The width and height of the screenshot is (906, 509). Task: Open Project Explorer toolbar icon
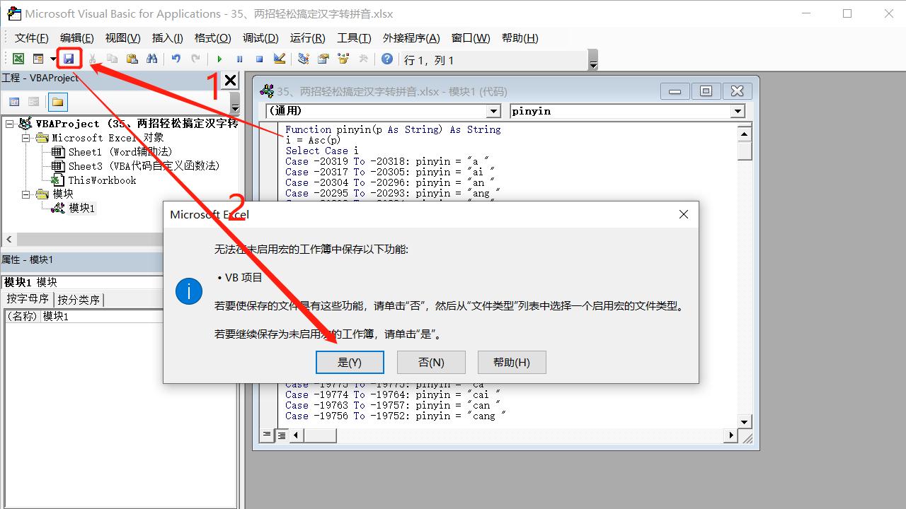pyautogui.click(x=303, y=59)
